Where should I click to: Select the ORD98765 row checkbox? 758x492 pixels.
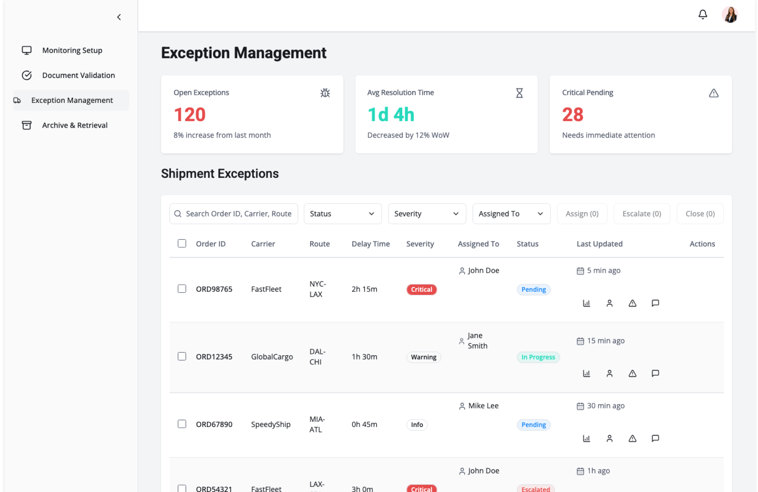pos(182,289)
